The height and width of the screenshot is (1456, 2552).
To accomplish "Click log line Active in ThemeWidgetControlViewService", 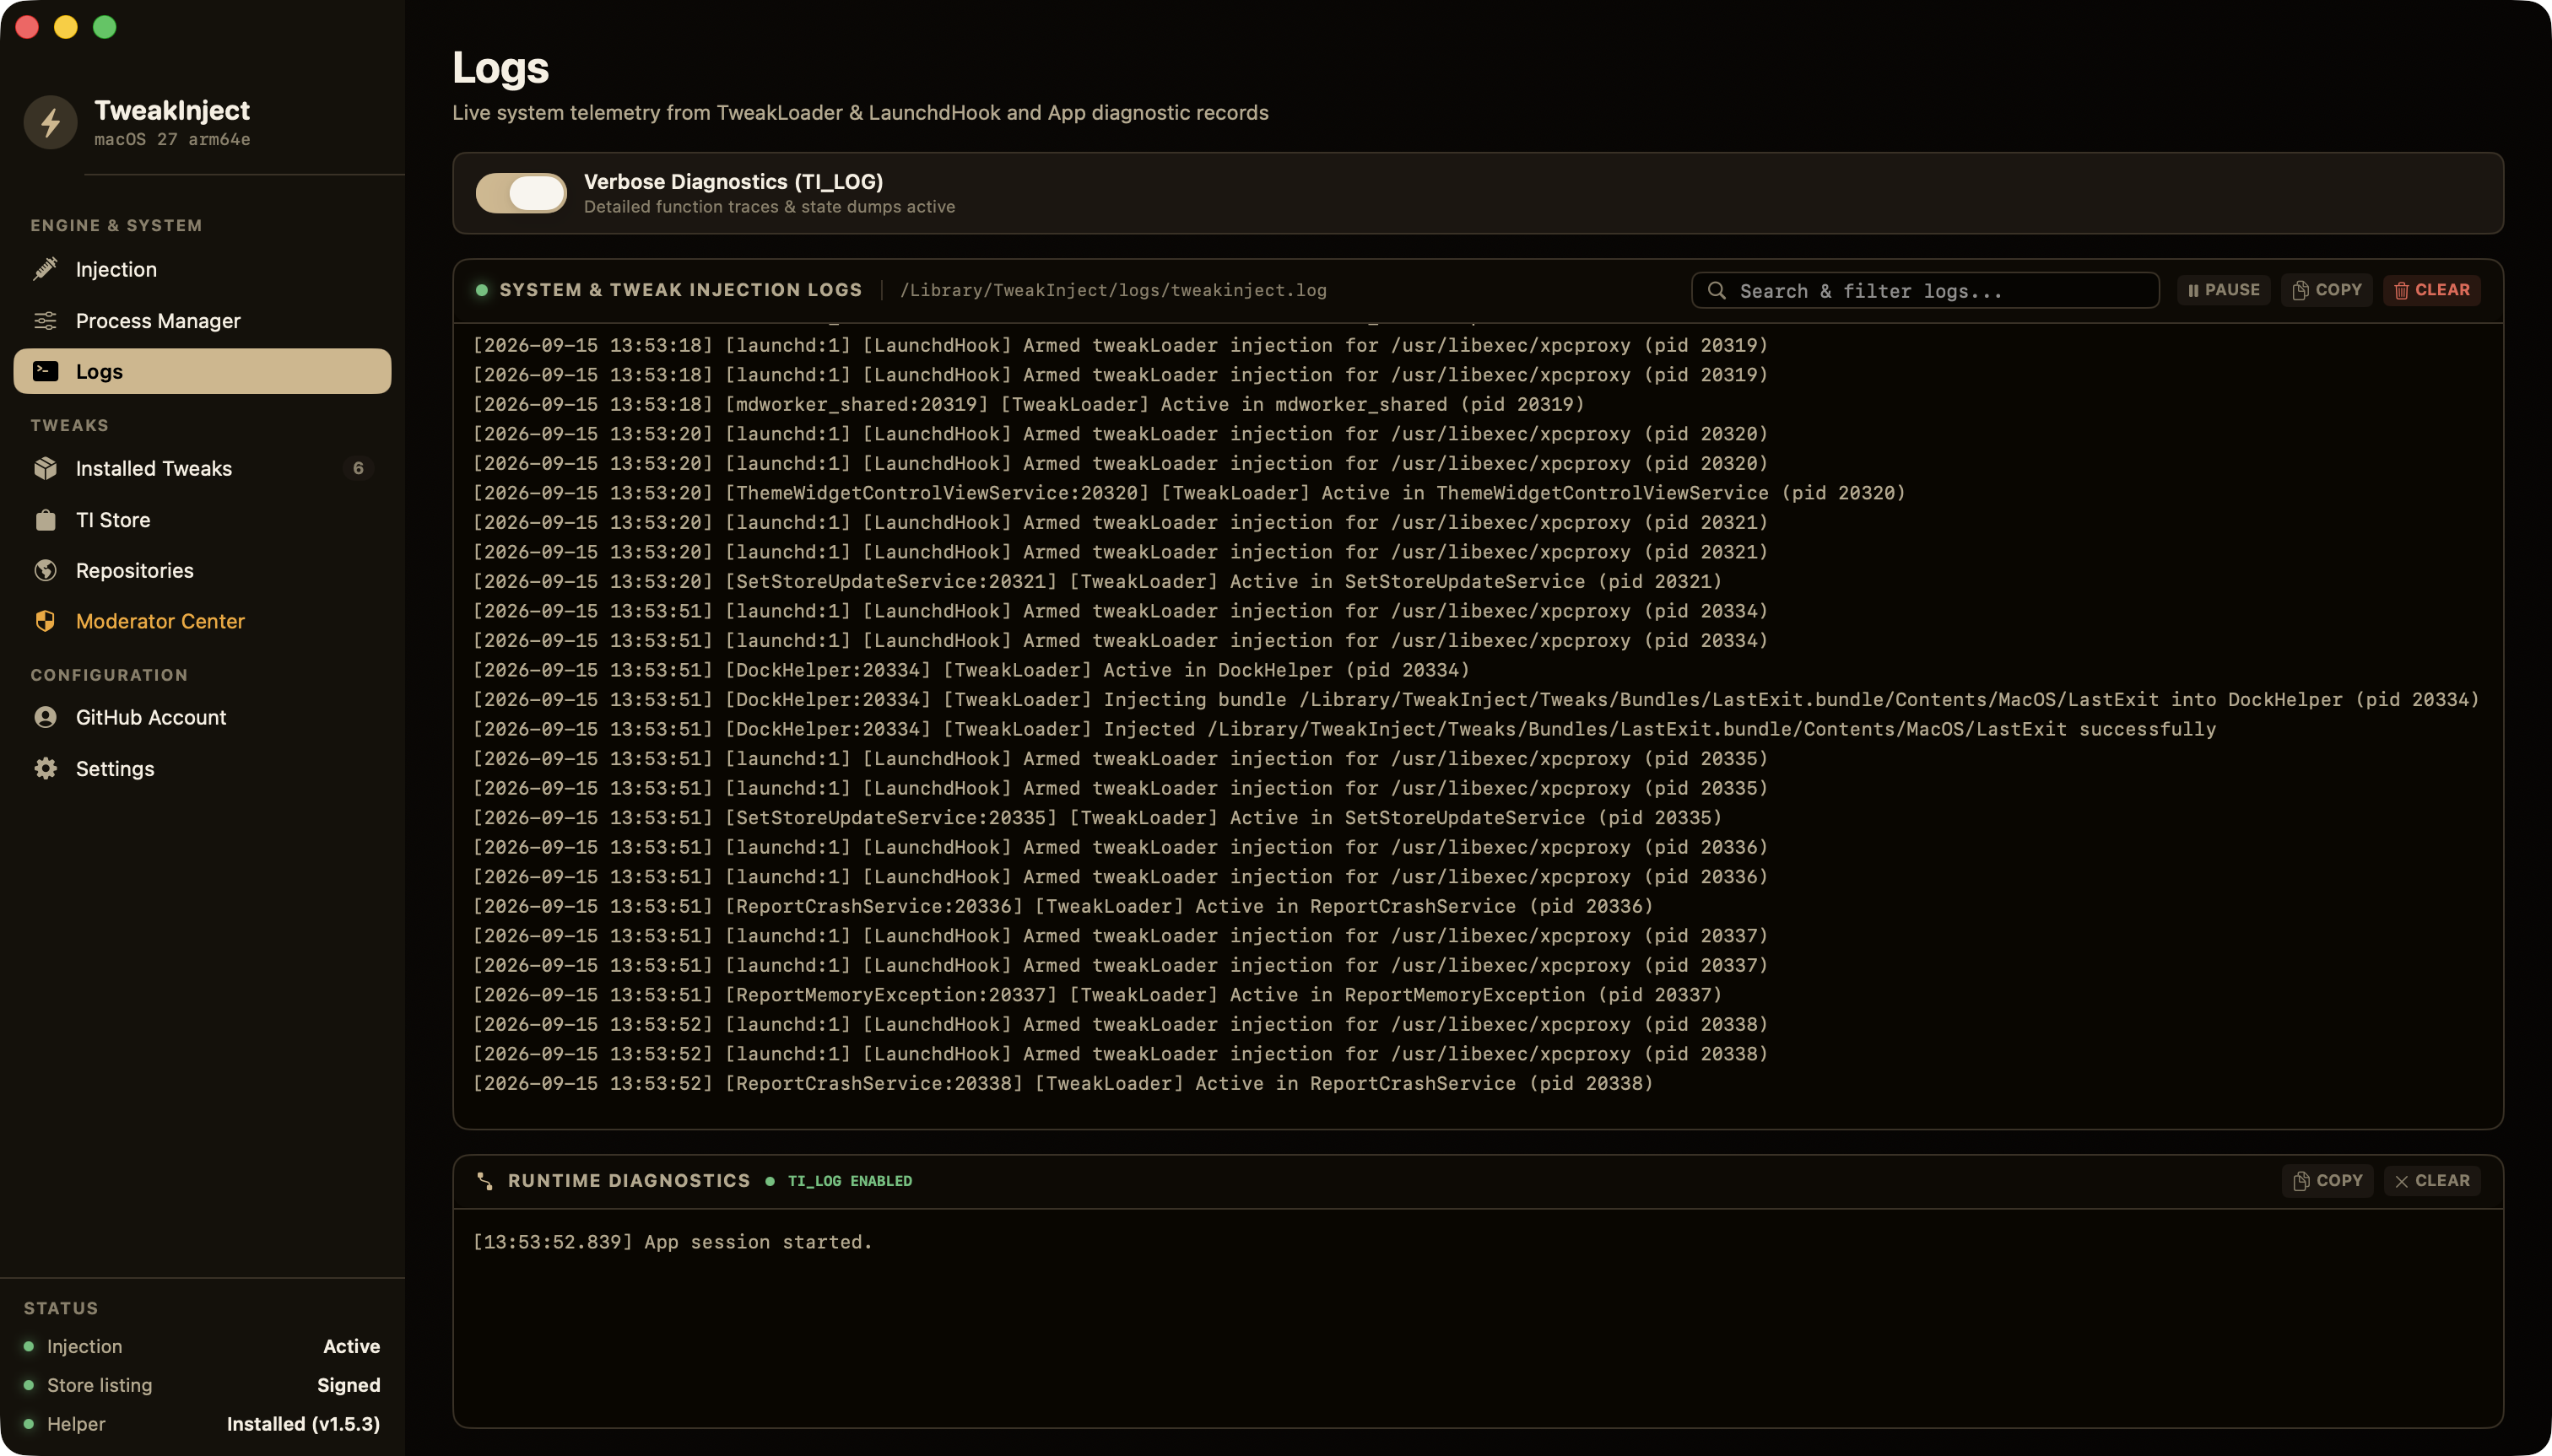I will point(1188,493).
